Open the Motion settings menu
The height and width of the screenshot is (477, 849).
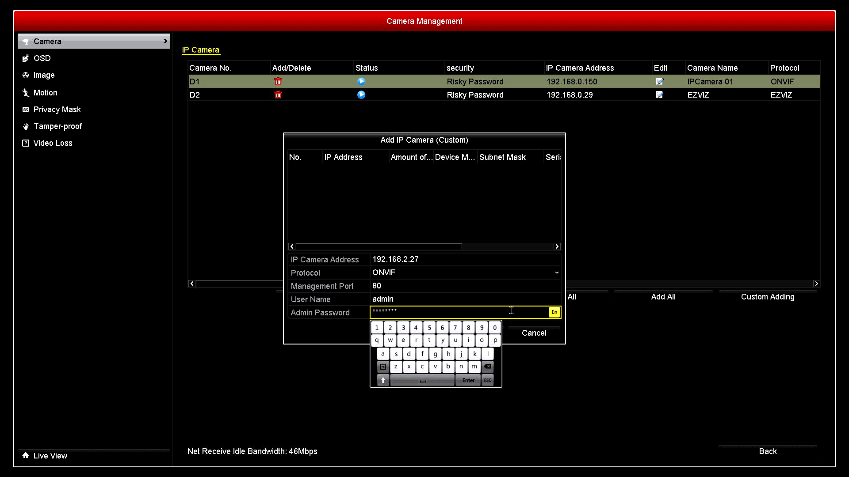tap(45, 93)
